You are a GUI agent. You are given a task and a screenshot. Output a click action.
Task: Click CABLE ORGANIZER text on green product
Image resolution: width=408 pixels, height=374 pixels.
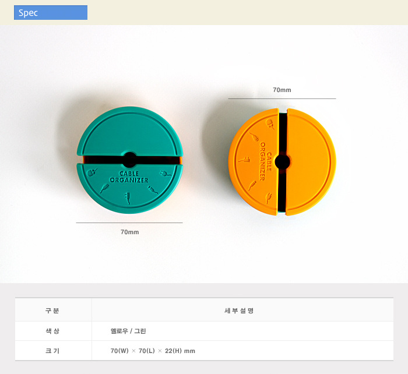point(129,177)
